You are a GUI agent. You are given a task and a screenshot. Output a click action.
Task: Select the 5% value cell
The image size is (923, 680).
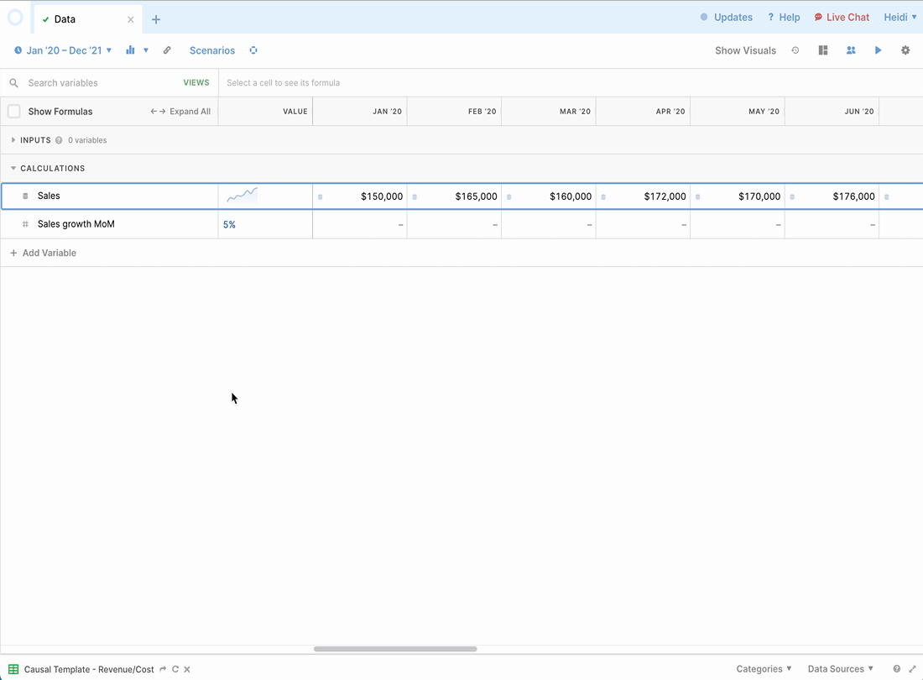265,224
